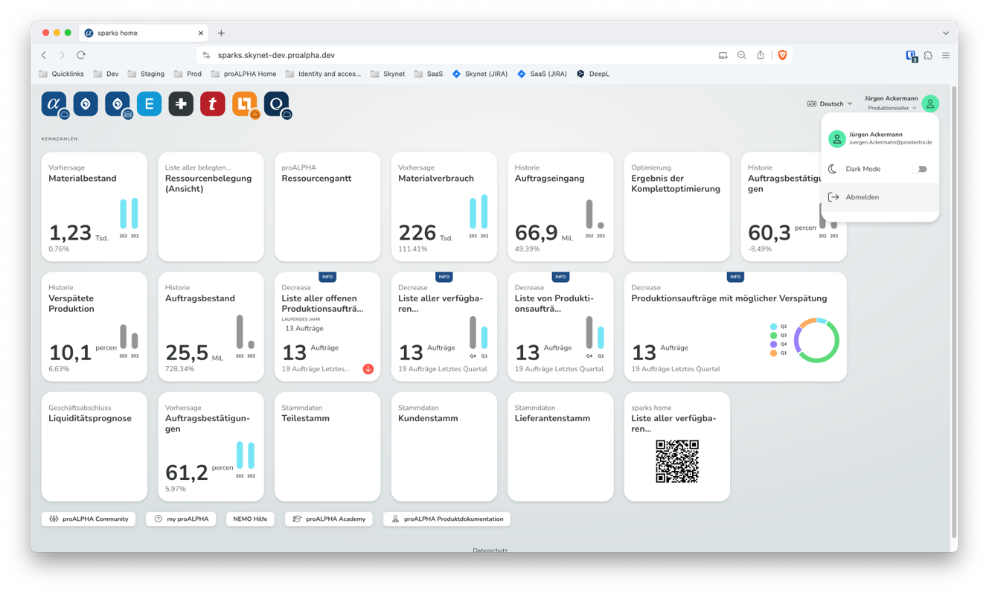Click the green user avatar in header
Screen dimensions: 989x593
929,103
